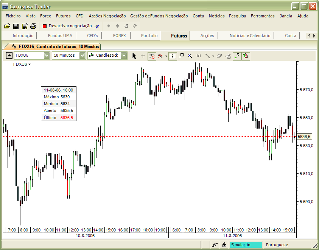The width and height of the screenshot is (319, 250).
Task: Select the trend line drawing tool
Action: click(207, 56)
